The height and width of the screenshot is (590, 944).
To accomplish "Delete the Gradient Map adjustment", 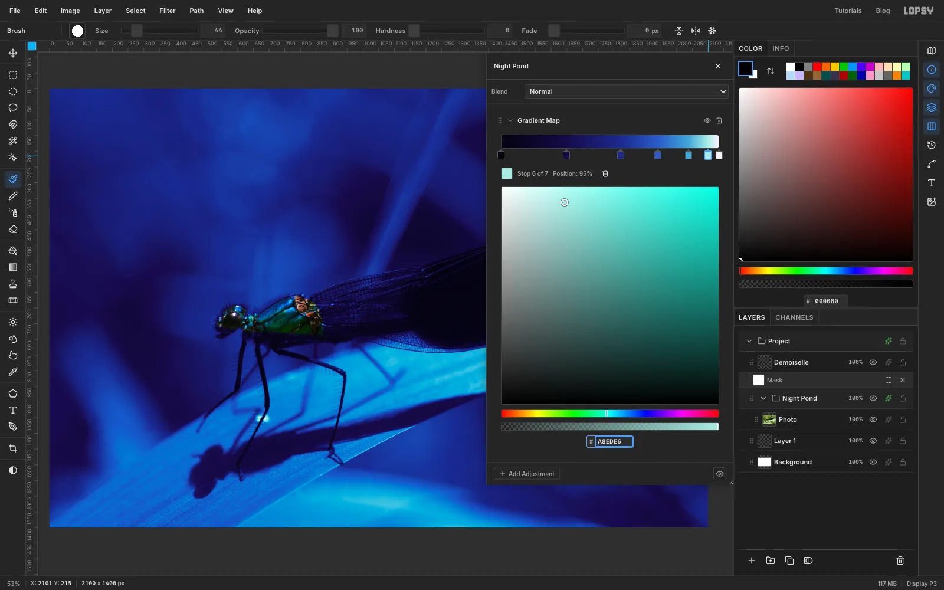I will click(x=719, y=120).
